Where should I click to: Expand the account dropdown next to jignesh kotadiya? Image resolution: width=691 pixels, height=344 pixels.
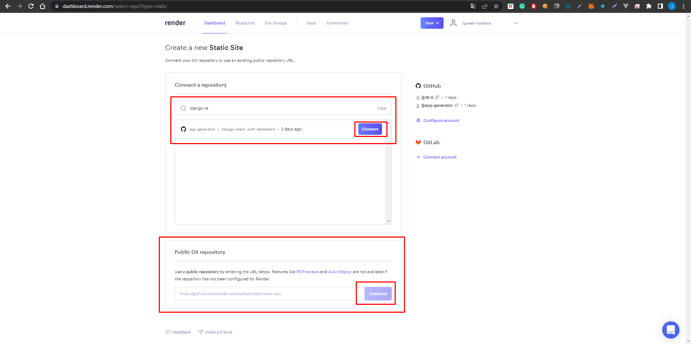coord(516,23)
